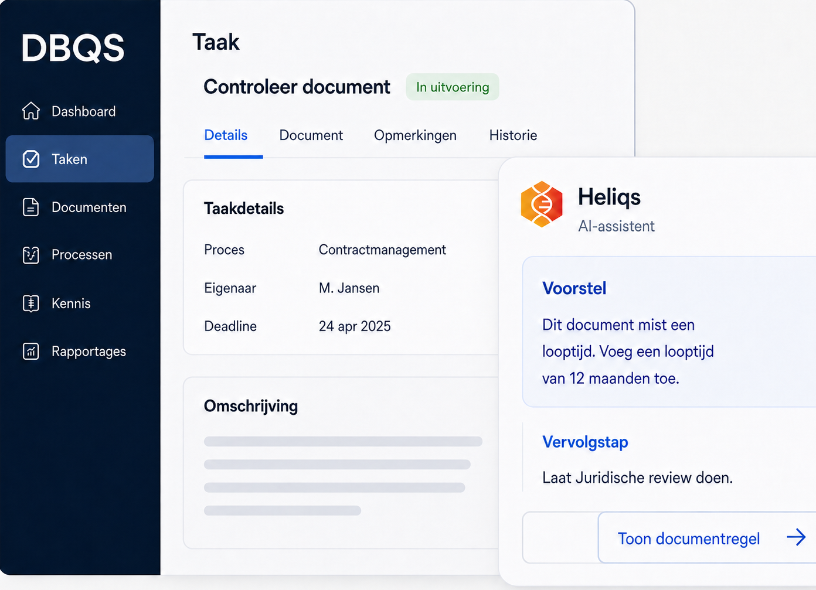
Task: Click the Processen flow icon
Action: point(31,255)
